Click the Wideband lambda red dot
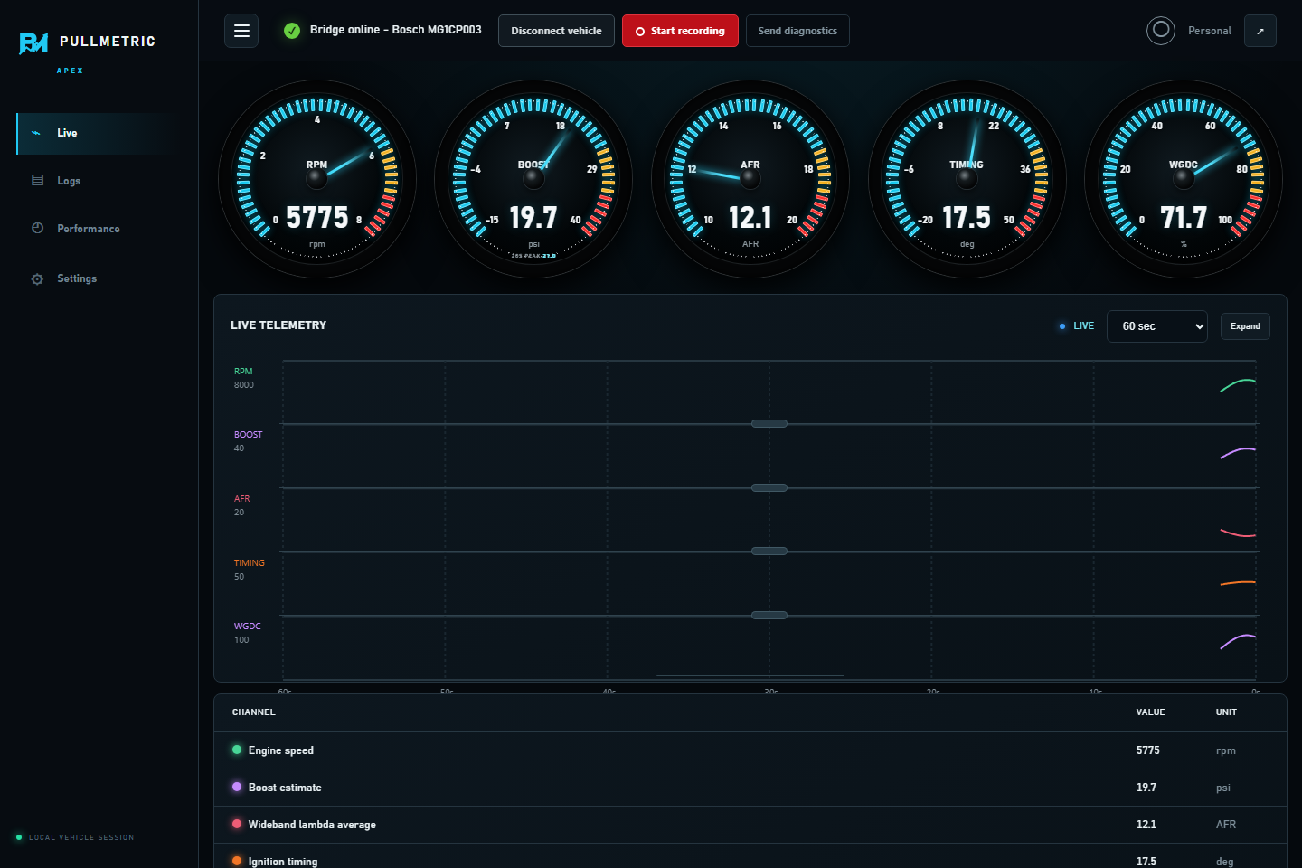Viewport: 1302px width, 868px height. pos(237,824)
